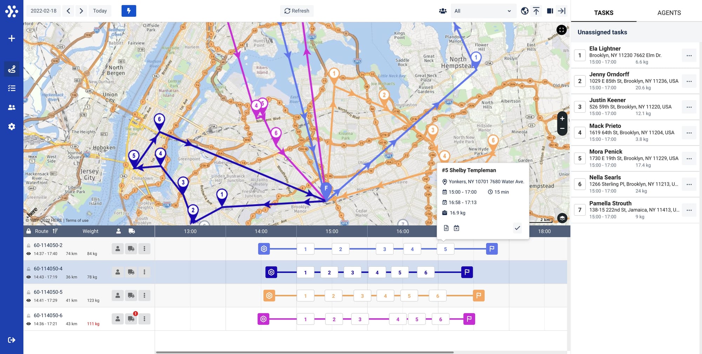The image size is (702, 354).
Task: Open more options for Justin Keener task
Action: 689,107
